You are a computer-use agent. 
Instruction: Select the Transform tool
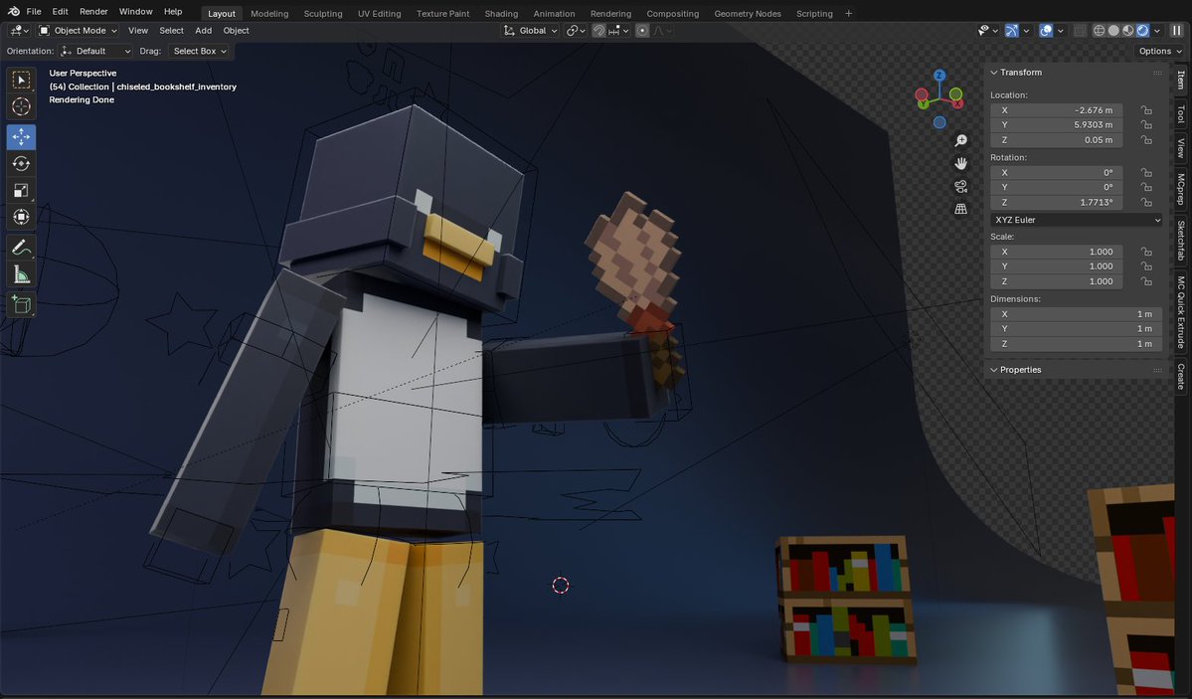pyautogui.click(x=21, y=217)
